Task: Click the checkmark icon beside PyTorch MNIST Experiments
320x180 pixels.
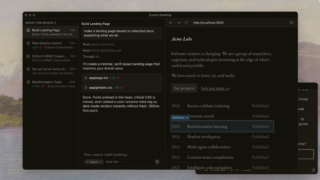Action: pyautogui.click(x=28, y=56)
